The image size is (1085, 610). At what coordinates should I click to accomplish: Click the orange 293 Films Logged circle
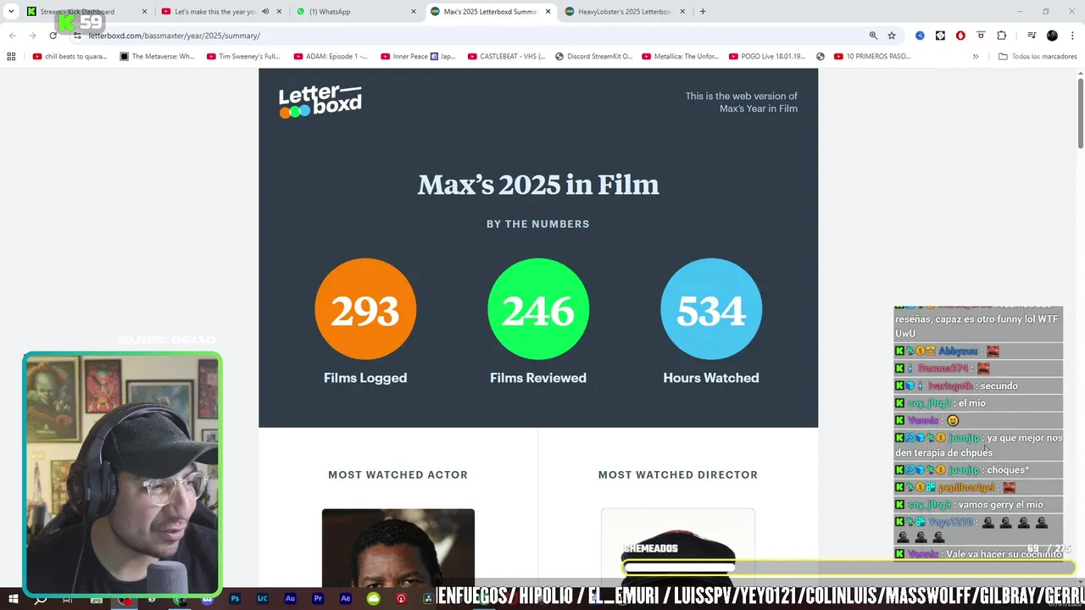(365, 309)
